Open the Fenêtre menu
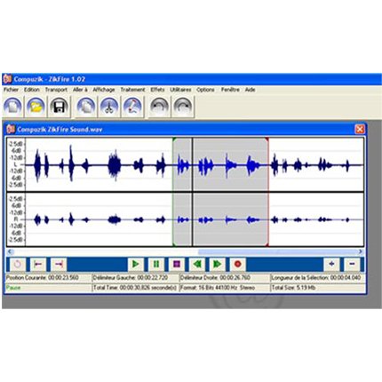Image resolution: width=382 pixels, height=382 pixels. coord(230,90)
